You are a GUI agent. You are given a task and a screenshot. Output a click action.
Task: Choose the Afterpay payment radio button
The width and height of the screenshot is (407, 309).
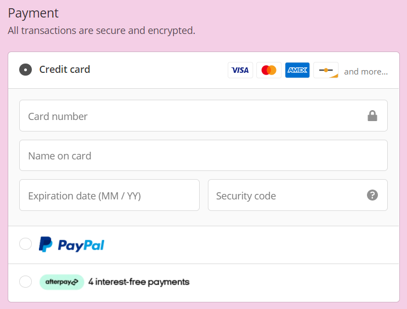[25, 282]
